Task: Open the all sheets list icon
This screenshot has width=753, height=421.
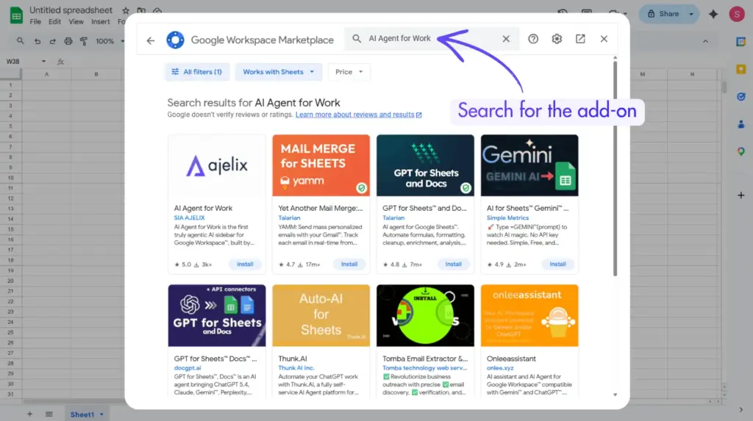Action: pos(49,414)
